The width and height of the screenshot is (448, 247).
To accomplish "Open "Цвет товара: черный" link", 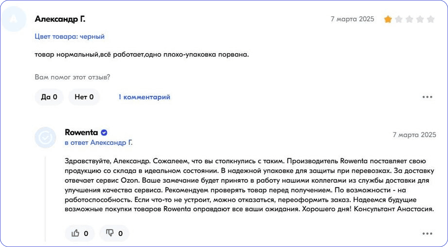I will (x=70, y=37).
